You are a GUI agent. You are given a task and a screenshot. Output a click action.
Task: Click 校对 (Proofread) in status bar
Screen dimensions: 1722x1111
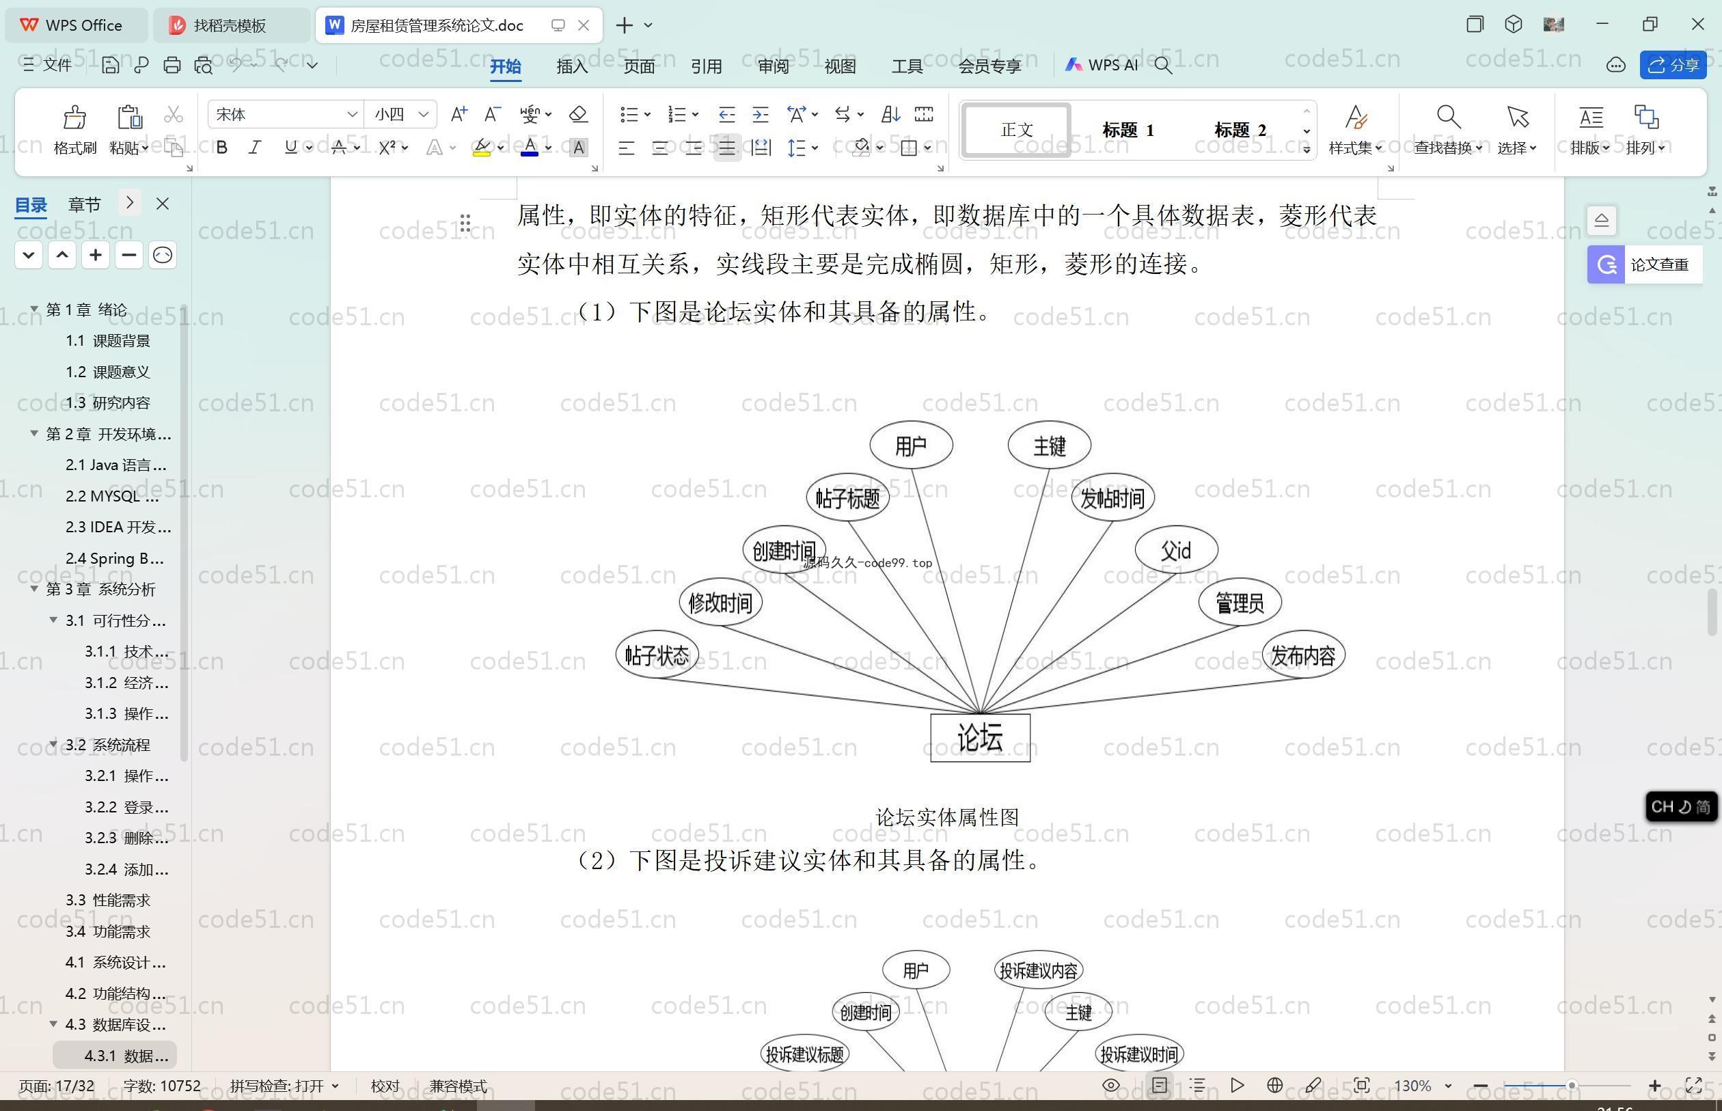point(385,1086)
